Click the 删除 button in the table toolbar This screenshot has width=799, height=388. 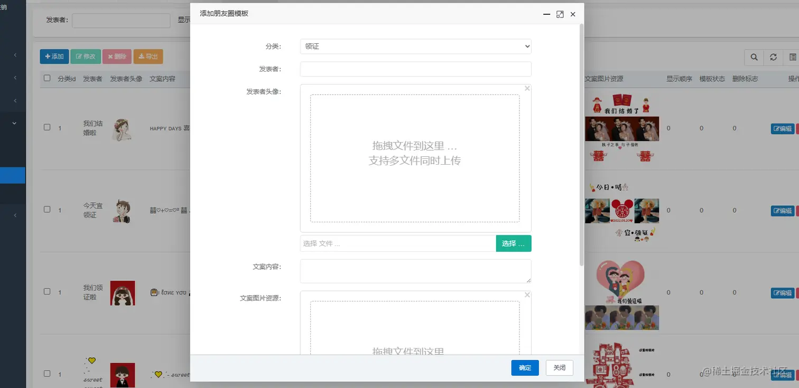click(117, 56)
